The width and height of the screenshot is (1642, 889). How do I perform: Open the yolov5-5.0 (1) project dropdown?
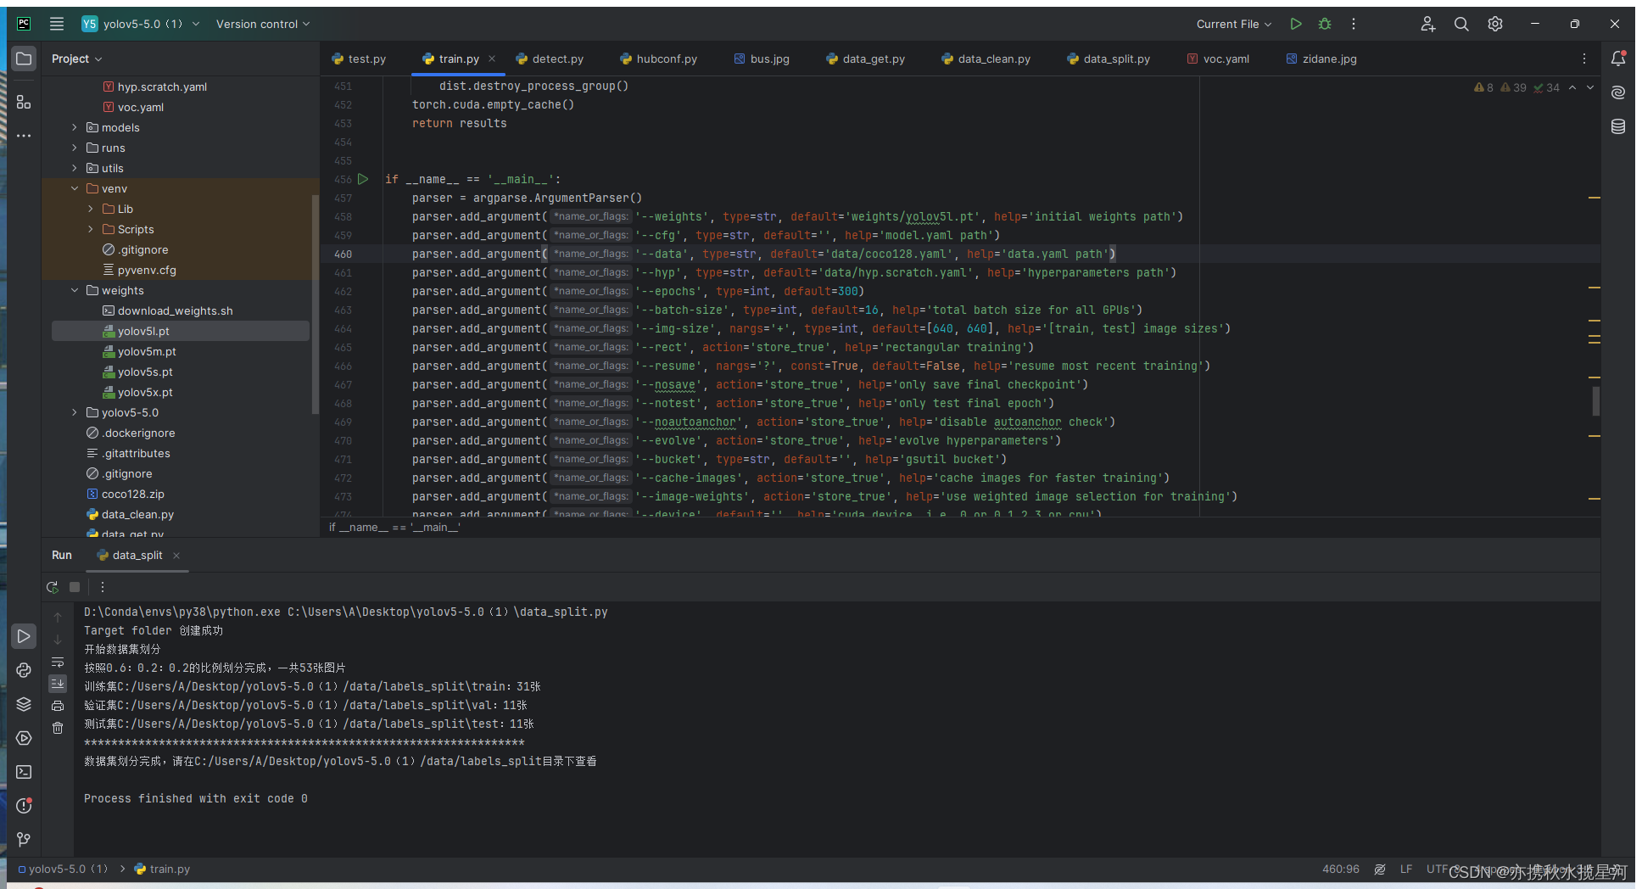pos(141,24)
